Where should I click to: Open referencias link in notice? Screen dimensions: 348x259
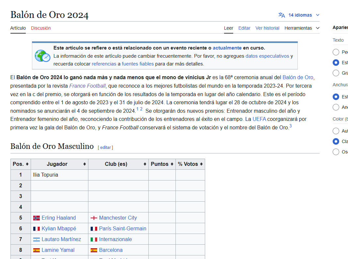[x=104, y=64]
